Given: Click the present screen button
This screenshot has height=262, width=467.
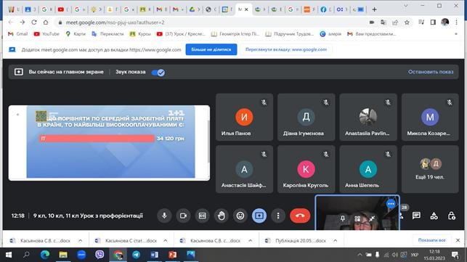Looking at the screenshot, I should (259, 216).
